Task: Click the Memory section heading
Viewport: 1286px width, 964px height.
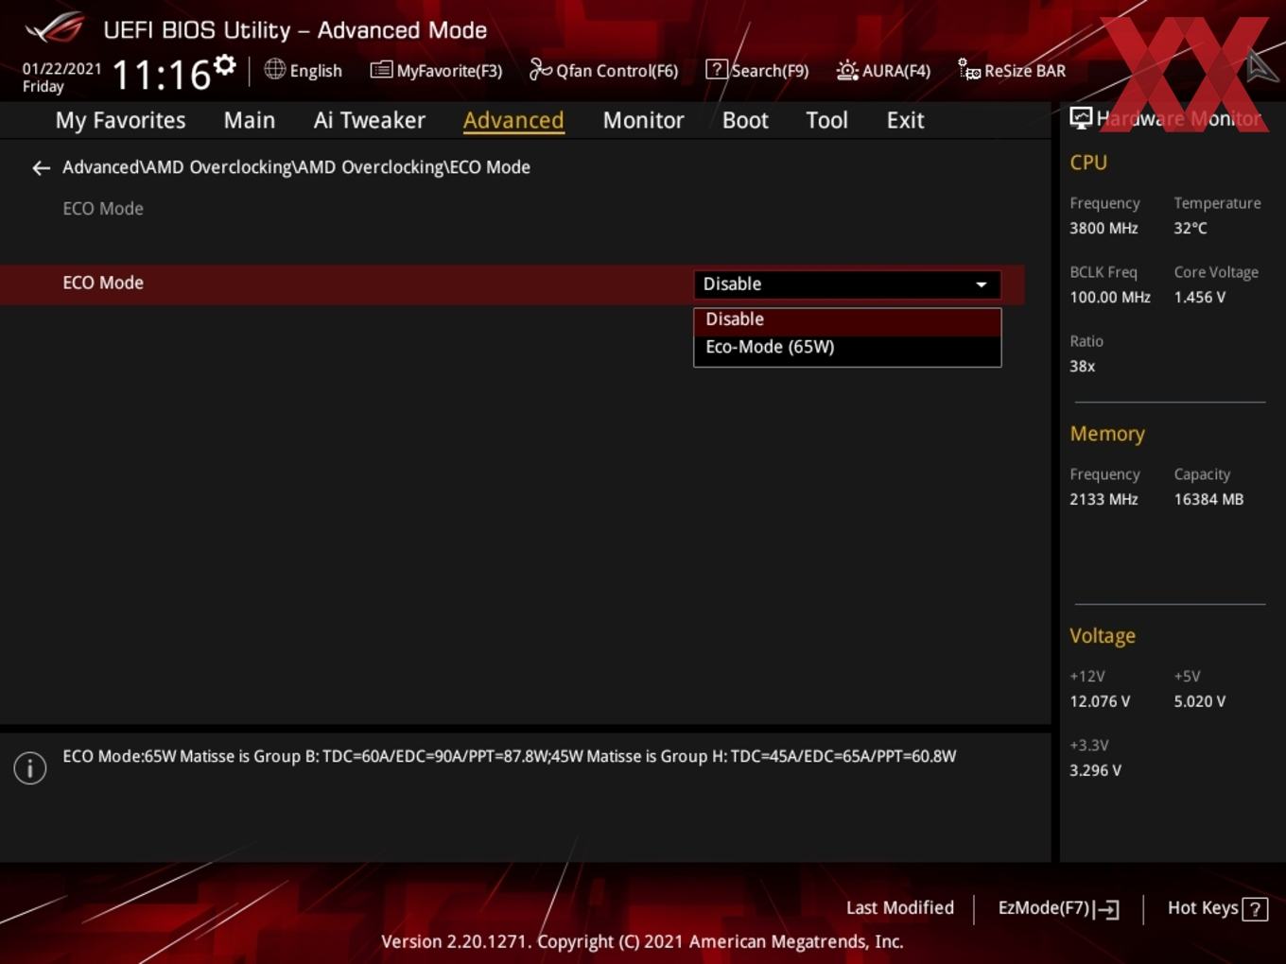Action: tap(1107, 434)
